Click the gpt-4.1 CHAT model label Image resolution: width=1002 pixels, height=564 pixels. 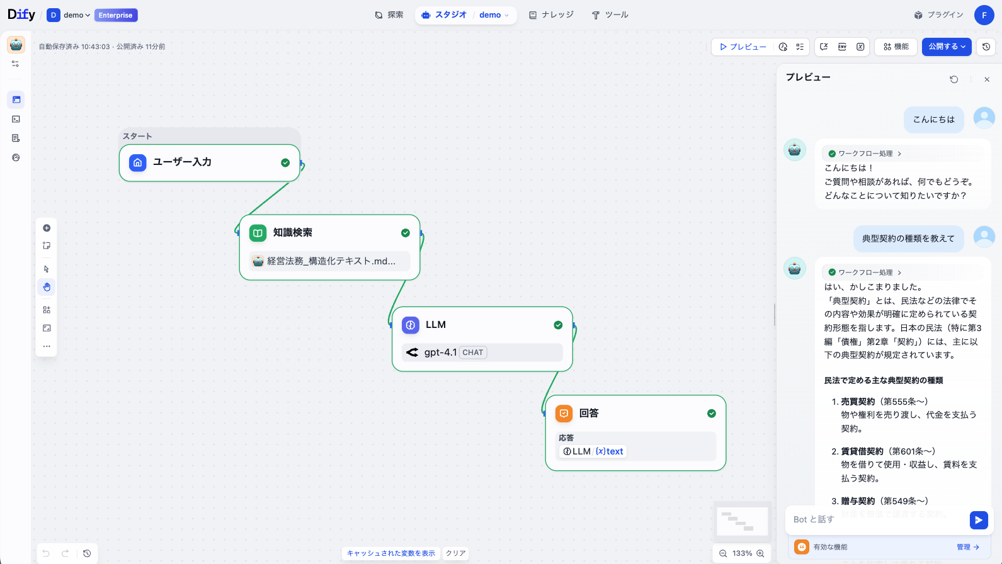click(x=482, y=352)
